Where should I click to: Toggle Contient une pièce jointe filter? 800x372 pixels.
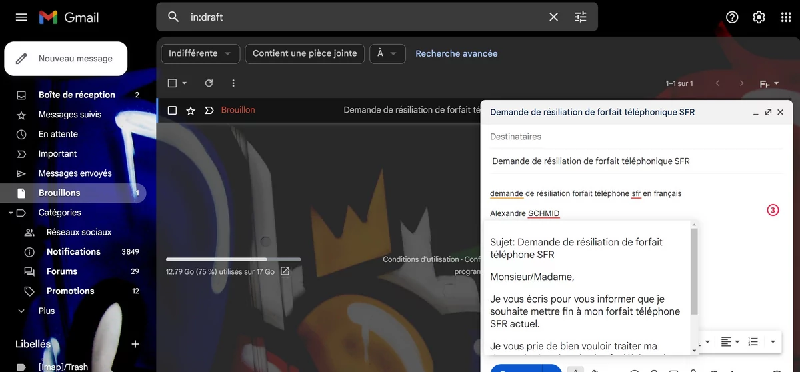click(x=305, y=53)
